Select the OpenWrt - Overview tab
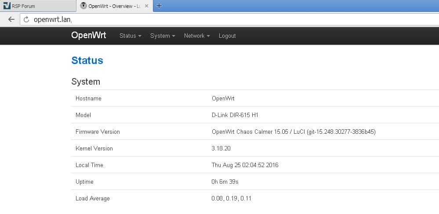The height and width of the screenshot is (214, 439). tap(115, 6)
